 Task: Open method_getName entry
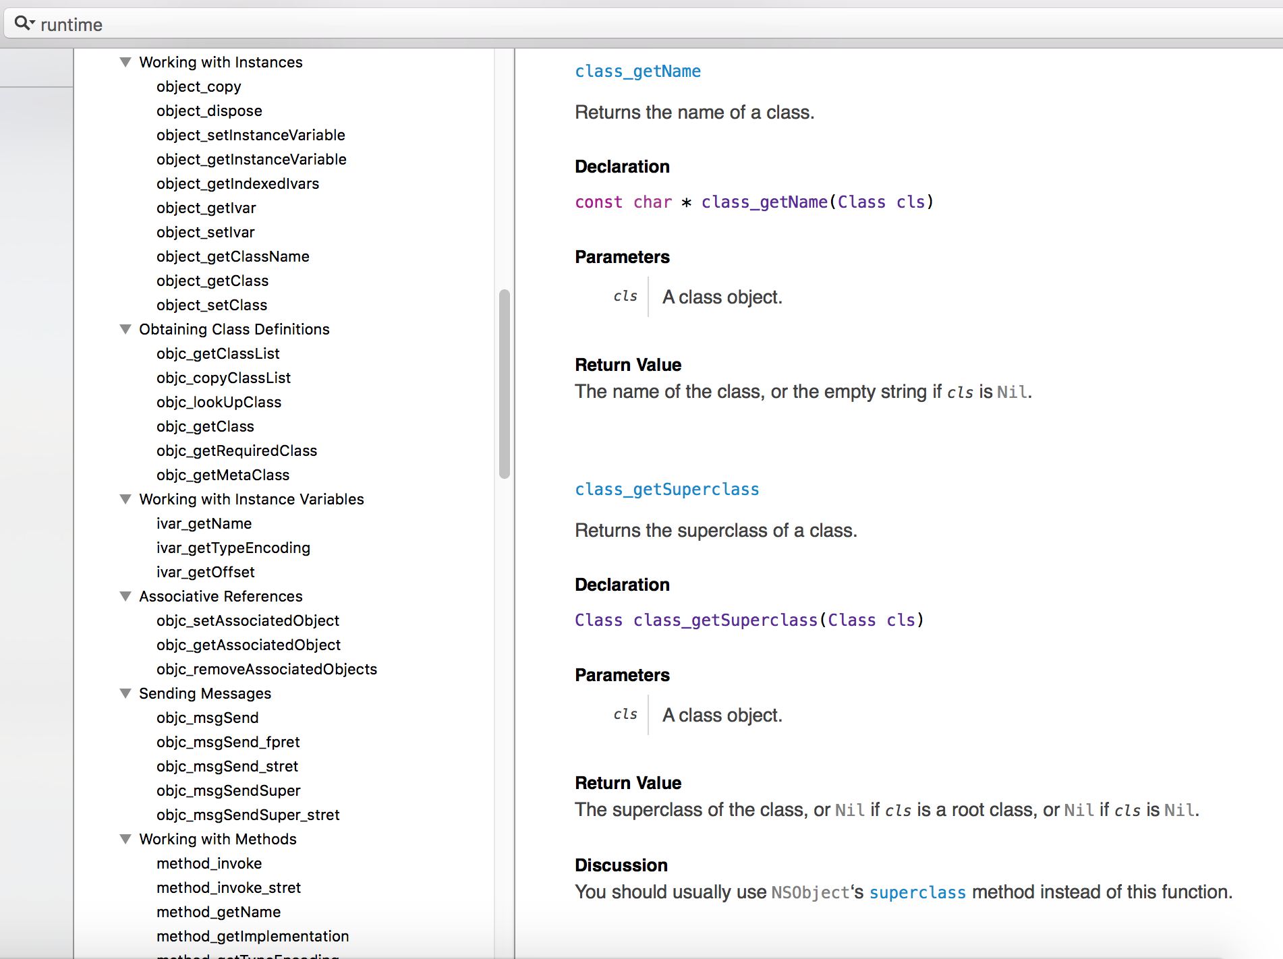[x=219, y=912]
